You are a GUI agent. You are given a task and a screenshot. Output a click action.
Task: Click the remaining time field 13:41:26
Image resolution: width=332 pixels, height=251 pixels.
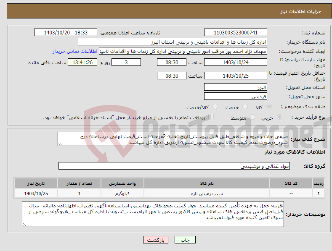point(82,62)
